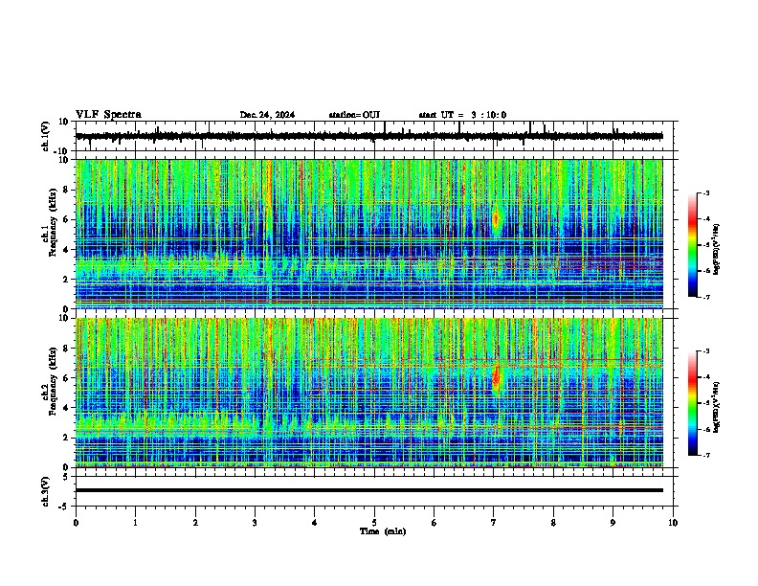This screenshot has width=758, height=586.
Task: Click the red burst at 7 min in ch.2 spectrogram
Action: [496, 378]
